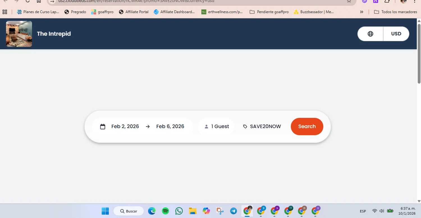Switch to the Chrome profile with the R badge
Viewport: 421px width, 218px height.
click(302, 211)
